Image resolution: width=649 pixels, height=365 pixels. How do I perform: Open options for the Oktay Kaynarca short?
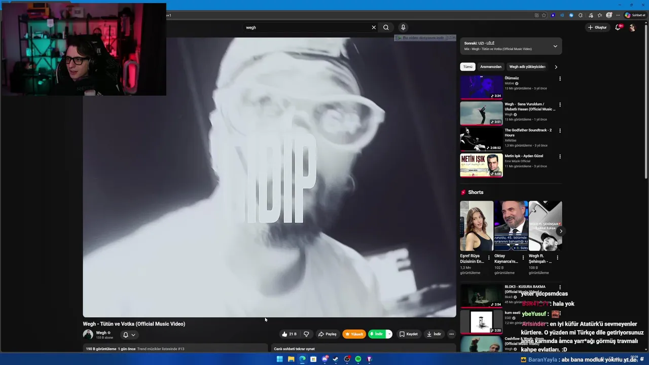pyautogui.click(x=523, y=258)
